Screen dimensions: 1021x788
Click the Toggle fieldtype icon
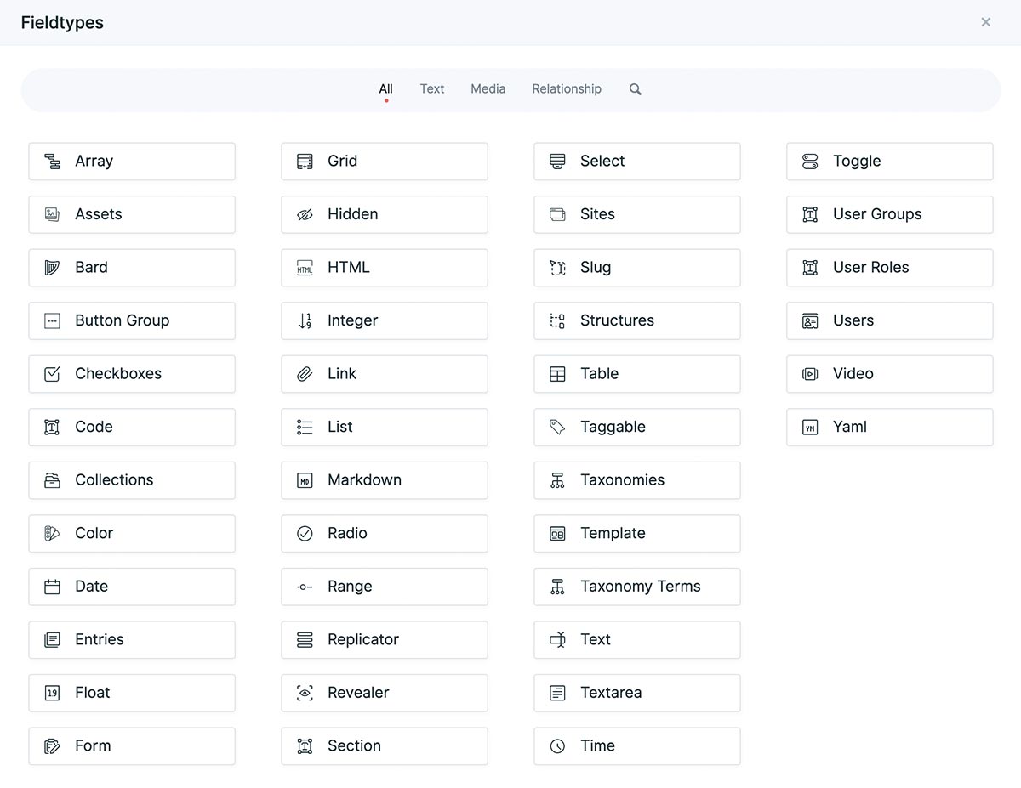[809, 161]
